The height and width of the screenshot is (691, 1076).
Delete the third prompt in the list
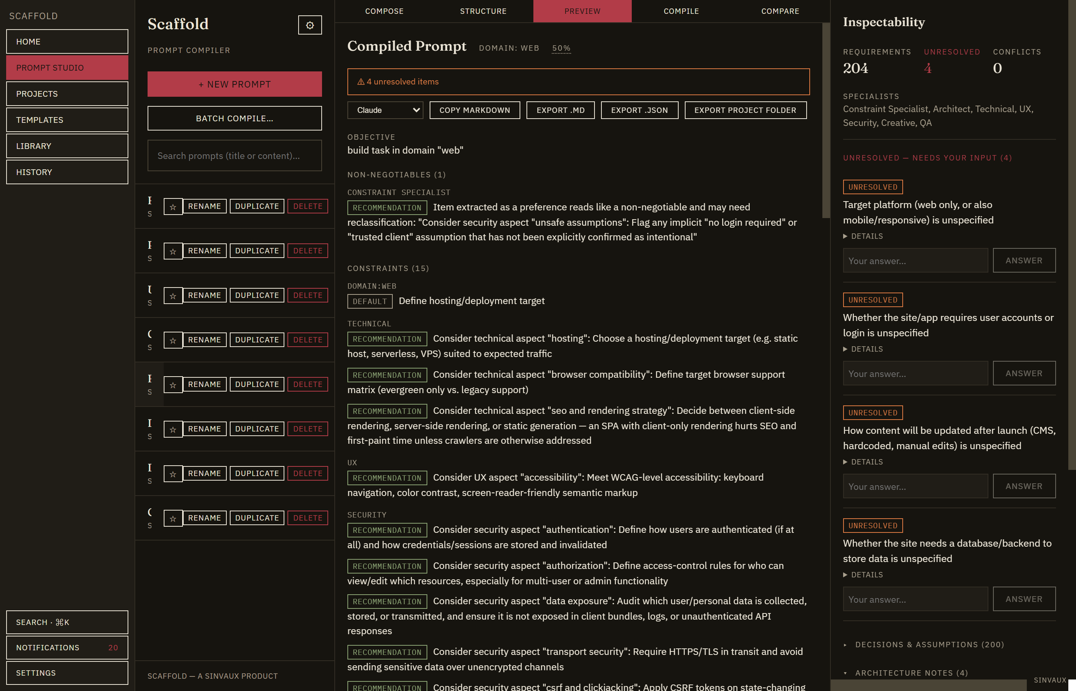click(308, 295)
